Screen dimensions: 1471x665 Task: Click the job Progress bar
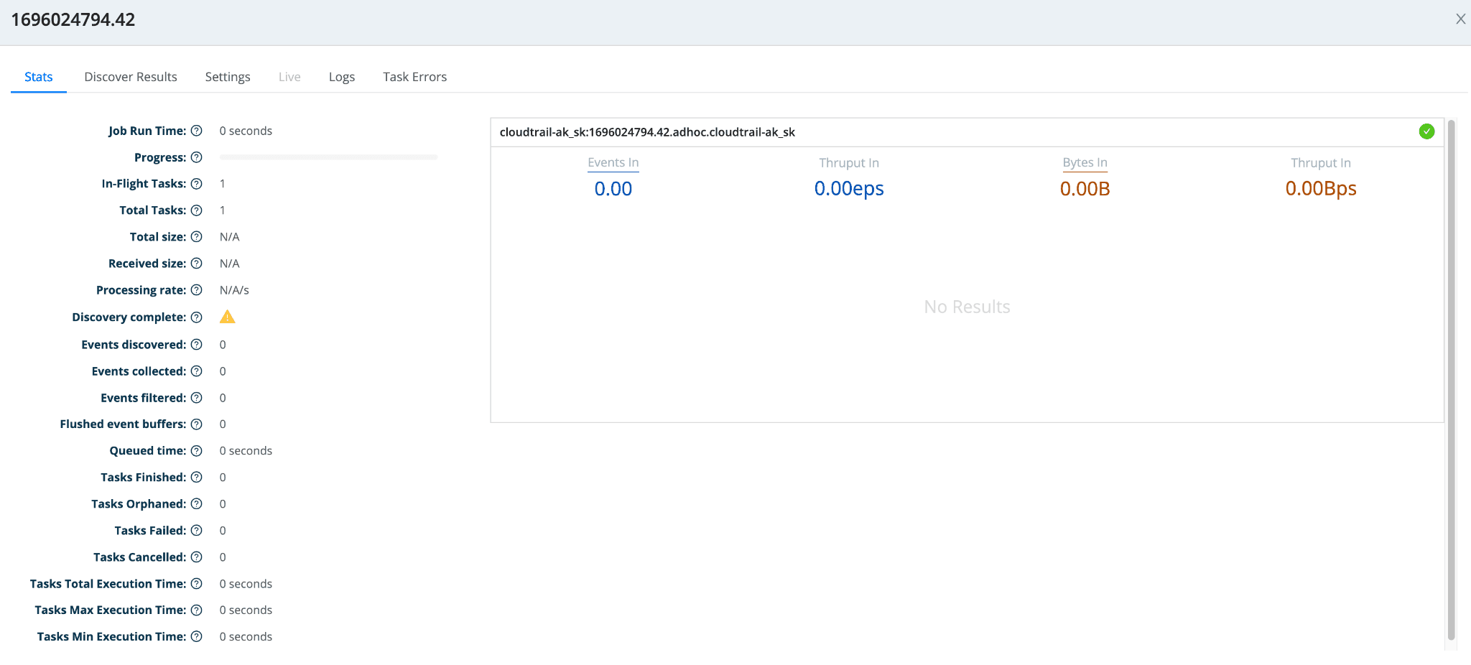click(328, 157)
